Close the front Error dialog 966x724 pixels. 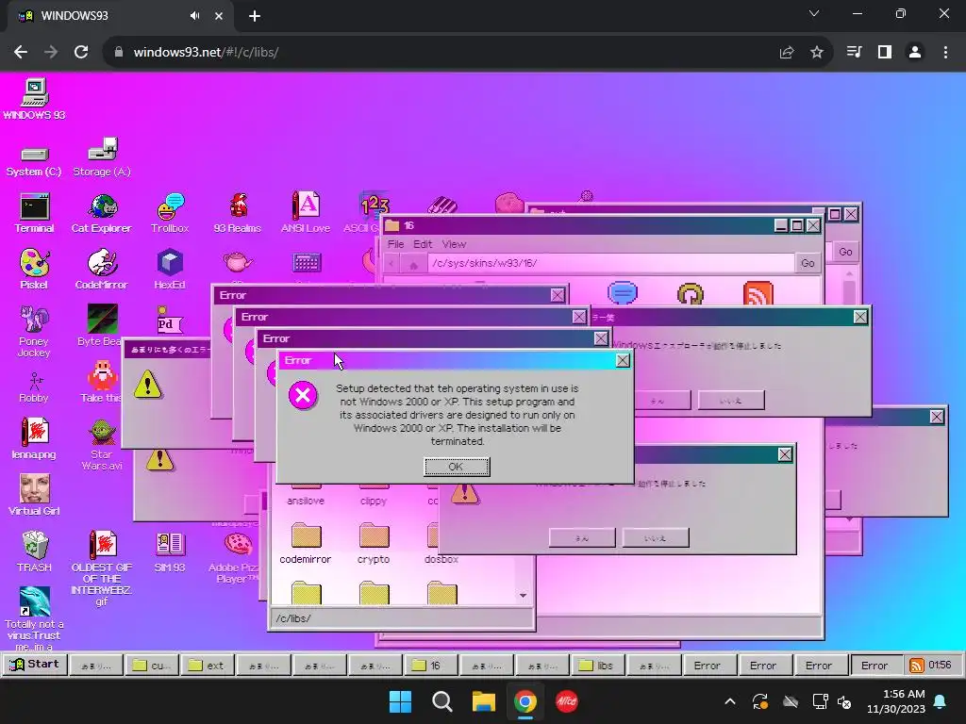pyautogui.click(x=623, y=360)
